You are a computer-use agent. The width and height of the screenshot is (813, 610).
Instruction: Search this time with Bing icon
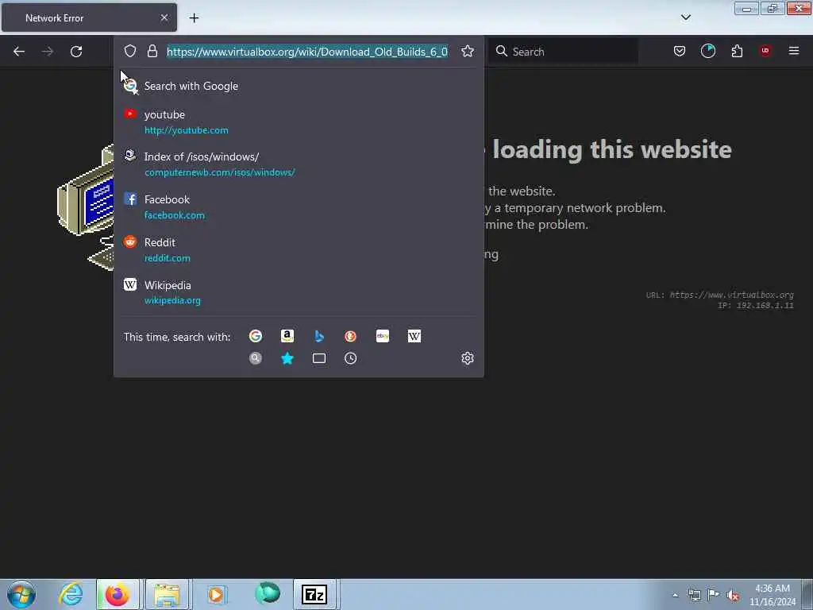pyautogui.click(x=319, y=336)
